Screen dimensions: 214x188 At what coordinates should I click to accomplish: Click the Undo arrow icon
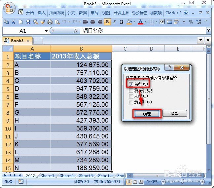[64, 22]
